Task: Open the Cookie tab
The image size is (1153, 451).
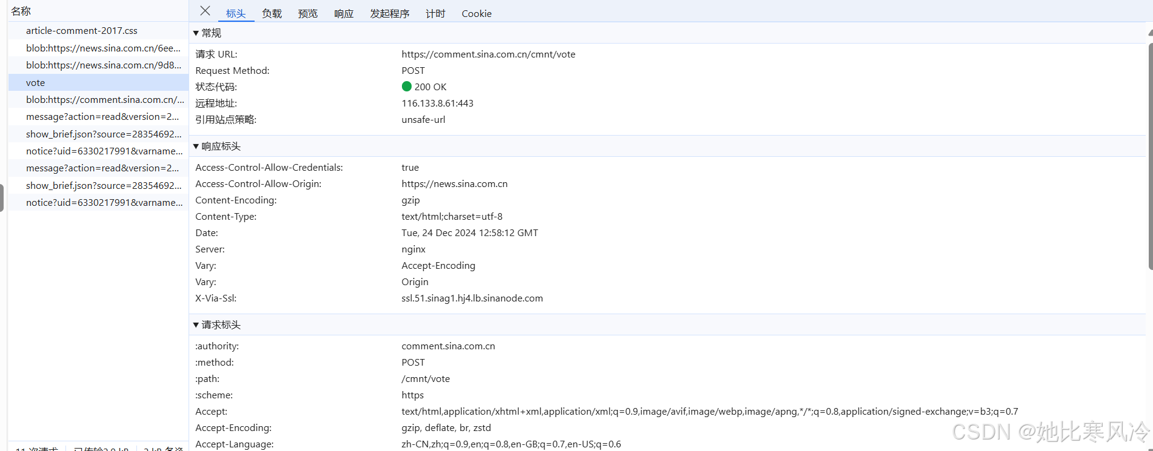Action: point(476,13)
